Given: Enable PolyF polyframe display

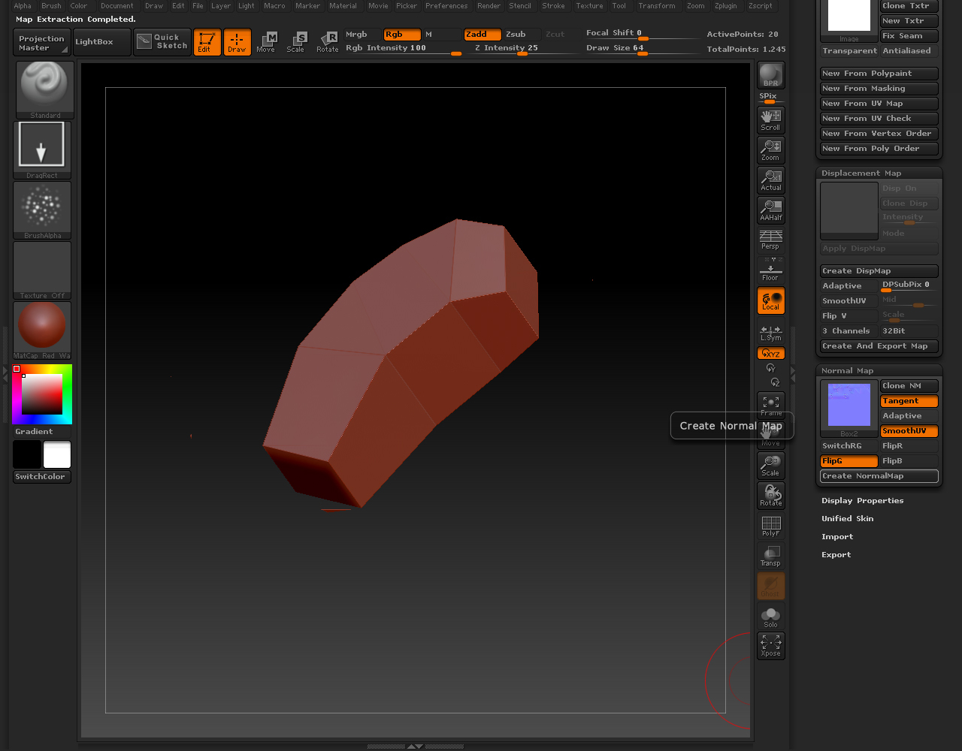Looking at the screenshot, I should (770, 526).
